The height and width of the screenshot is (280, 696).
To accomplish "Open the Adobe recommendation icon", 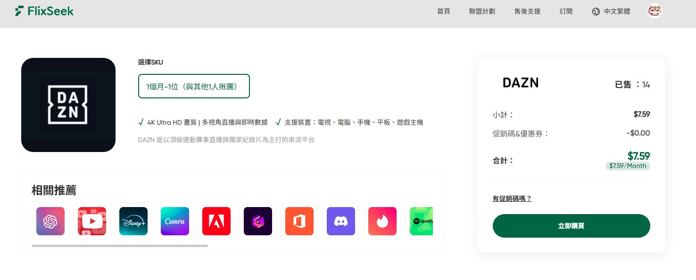I will [216, 221].
